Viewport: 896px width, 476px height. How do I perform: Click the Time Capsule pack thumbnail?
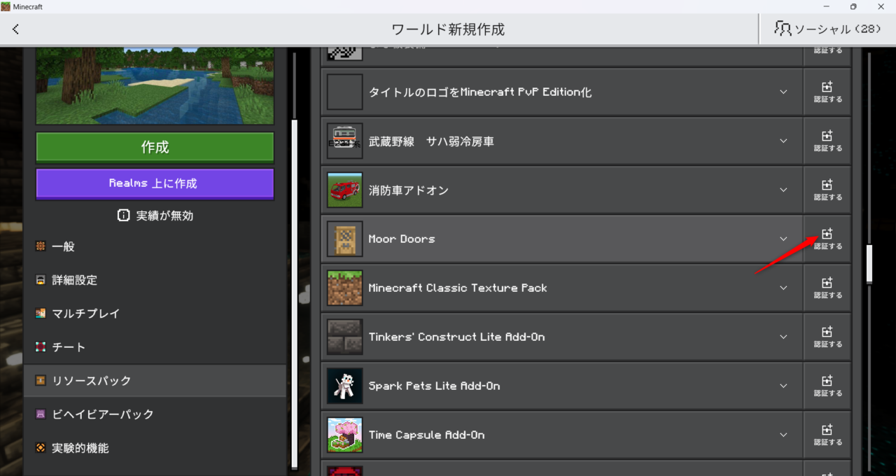click(x=345, y=435)
